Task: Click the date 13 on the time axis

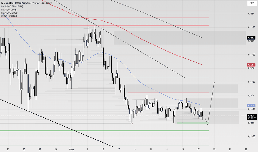Action: (x=167, y=149)
